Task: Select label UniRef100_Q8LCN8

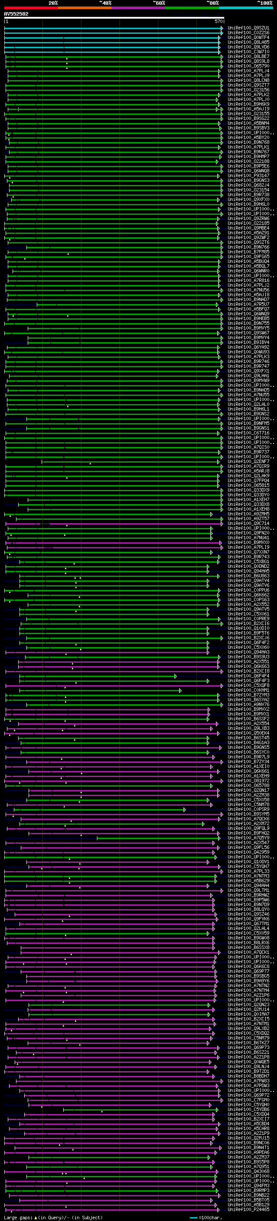Action: pos(248,80)
